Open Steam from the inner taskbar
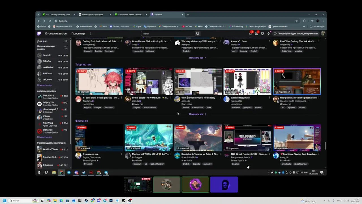 tap(84, 173)
